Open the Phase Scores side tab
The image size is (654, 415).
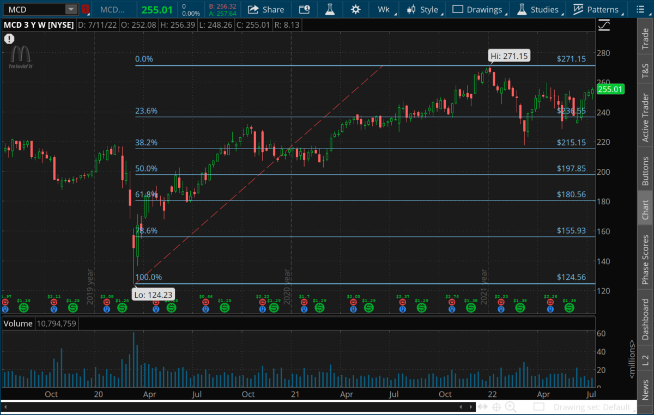click(x=645, y=259)
